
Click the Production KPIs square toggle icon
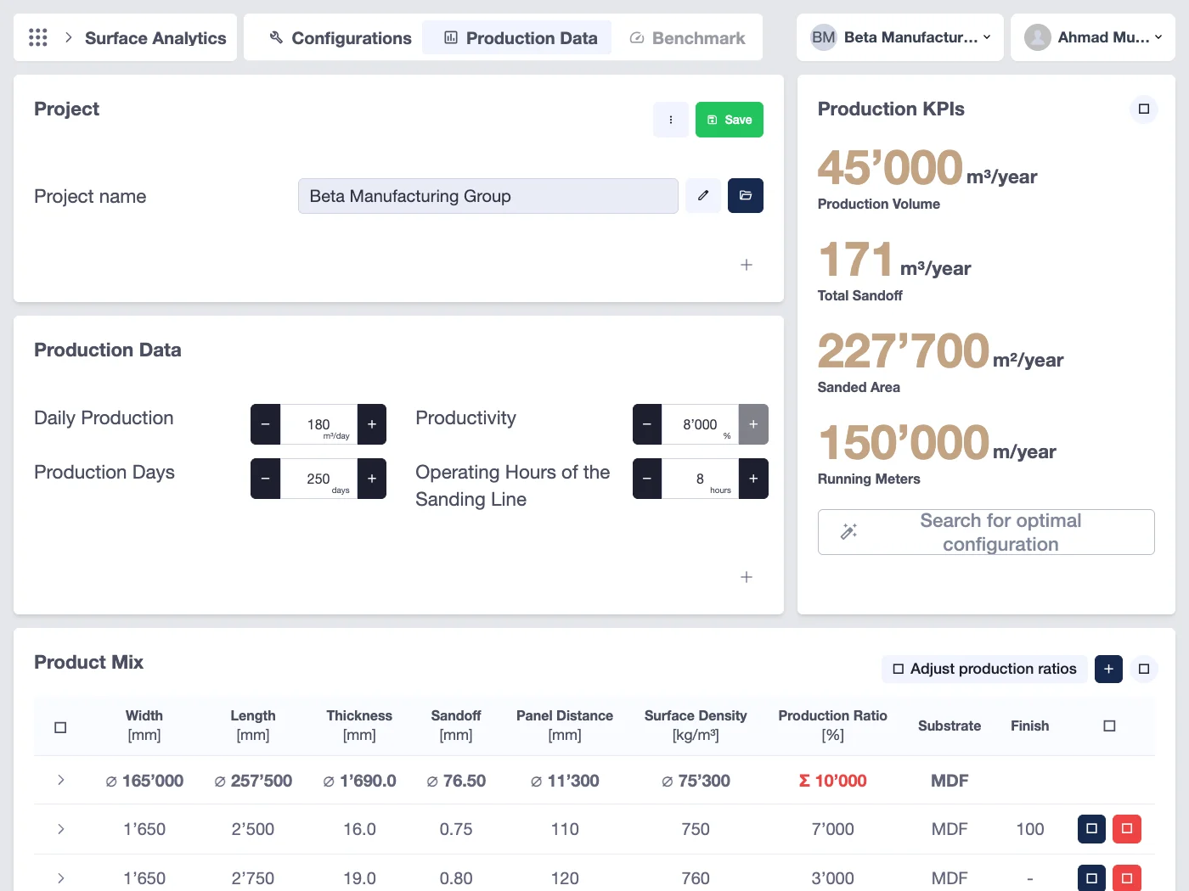1144,109
